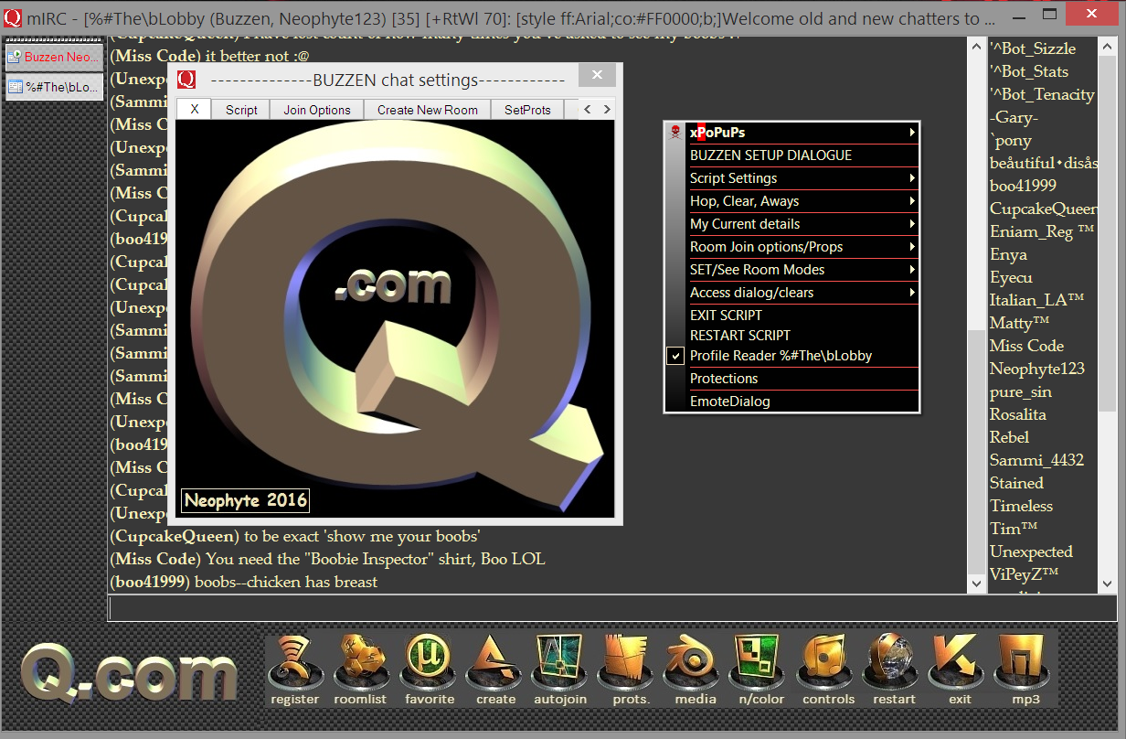Open the Create New Room tab
1126x739 pixels.
pyautogui.click(x=428, y=110)
